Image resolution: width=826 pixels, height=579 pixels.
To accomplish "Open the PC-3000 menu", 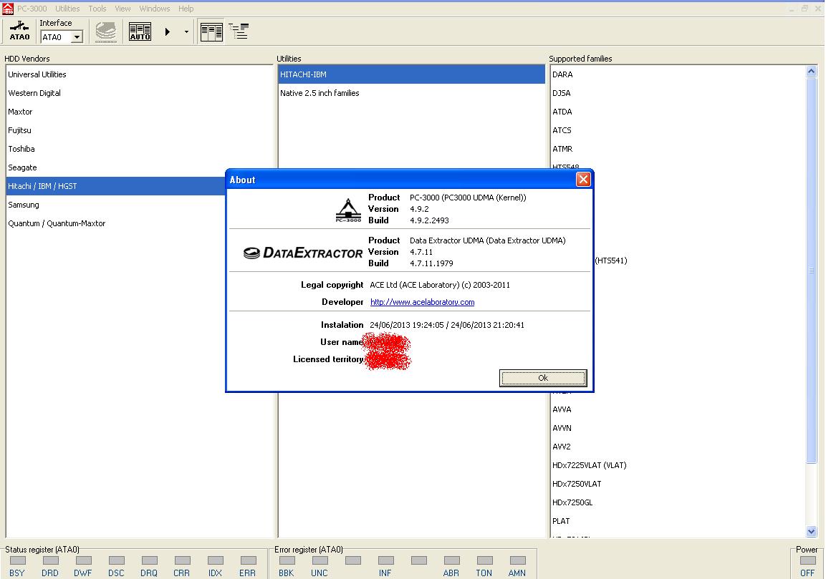I will pos(32,9).
